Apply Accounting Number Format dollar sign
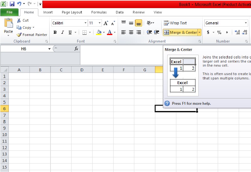The image size is (251, 172). tap(208, 33)
